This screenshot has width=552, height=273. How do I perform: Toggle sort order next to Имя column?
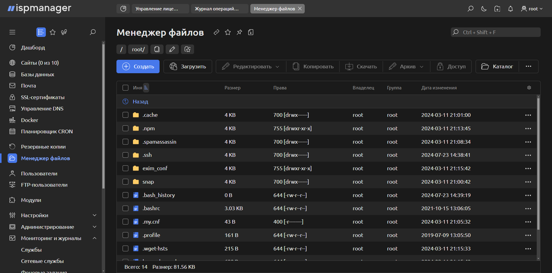[146, 88]
